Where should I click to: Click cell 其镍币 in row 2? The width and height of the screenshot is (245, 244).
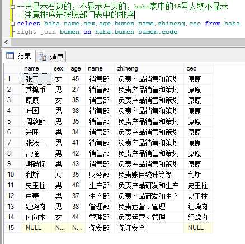coord(36,90)
